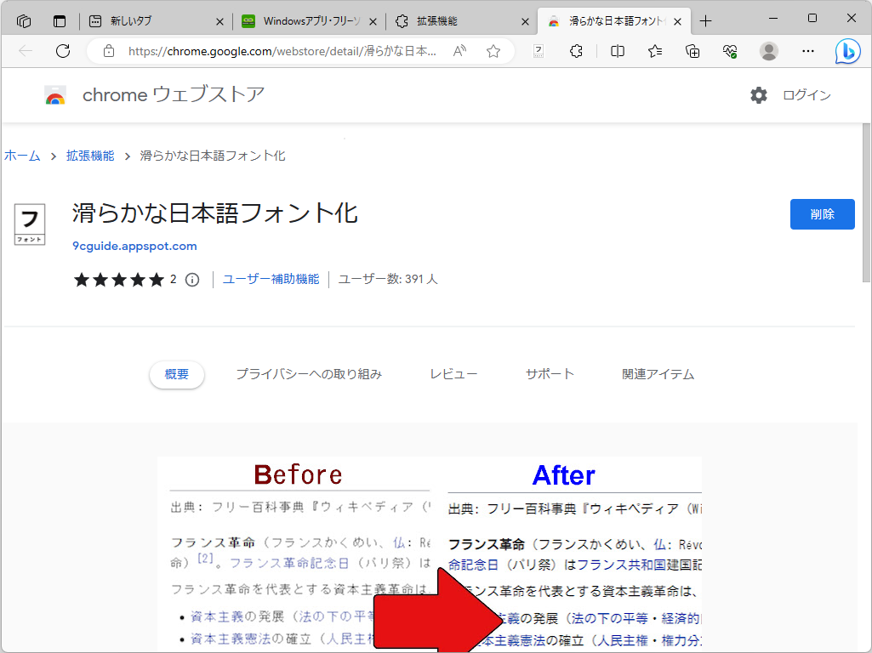Add the current page to favorites with the star

click(x=493, y=51)
